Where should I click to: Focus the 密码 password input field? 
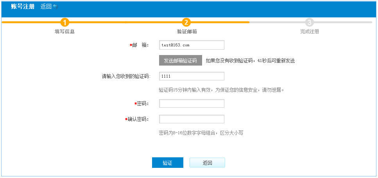click(x=192, y=103)
